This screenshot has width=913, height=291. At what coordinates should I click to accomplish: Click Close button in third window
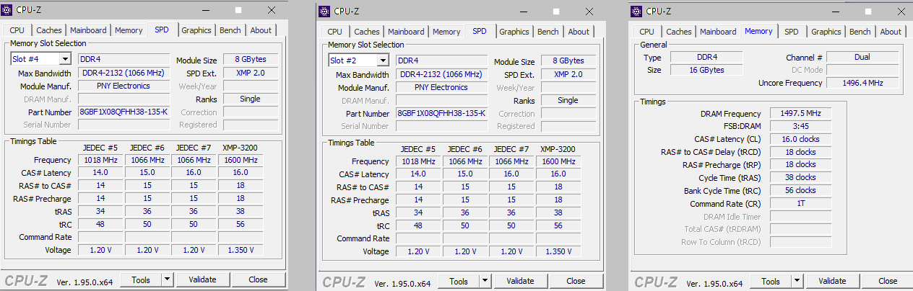(x=888, y=281)
